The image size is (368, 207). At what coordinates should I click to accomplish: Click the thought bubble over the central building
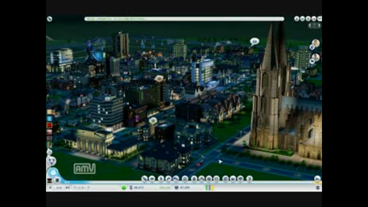pos(159,78)
